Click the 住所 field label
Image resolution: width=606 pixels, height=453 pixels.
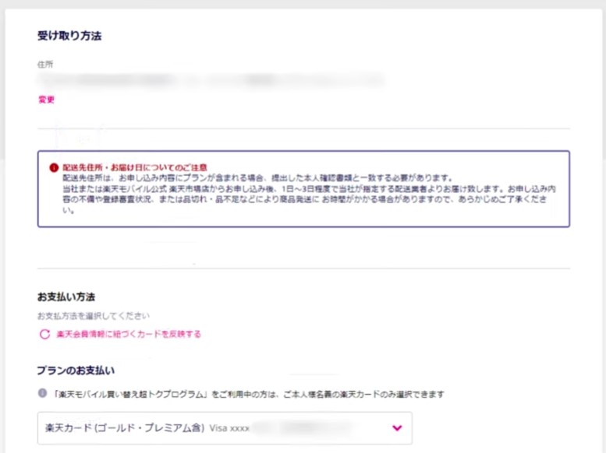[44, 64]
